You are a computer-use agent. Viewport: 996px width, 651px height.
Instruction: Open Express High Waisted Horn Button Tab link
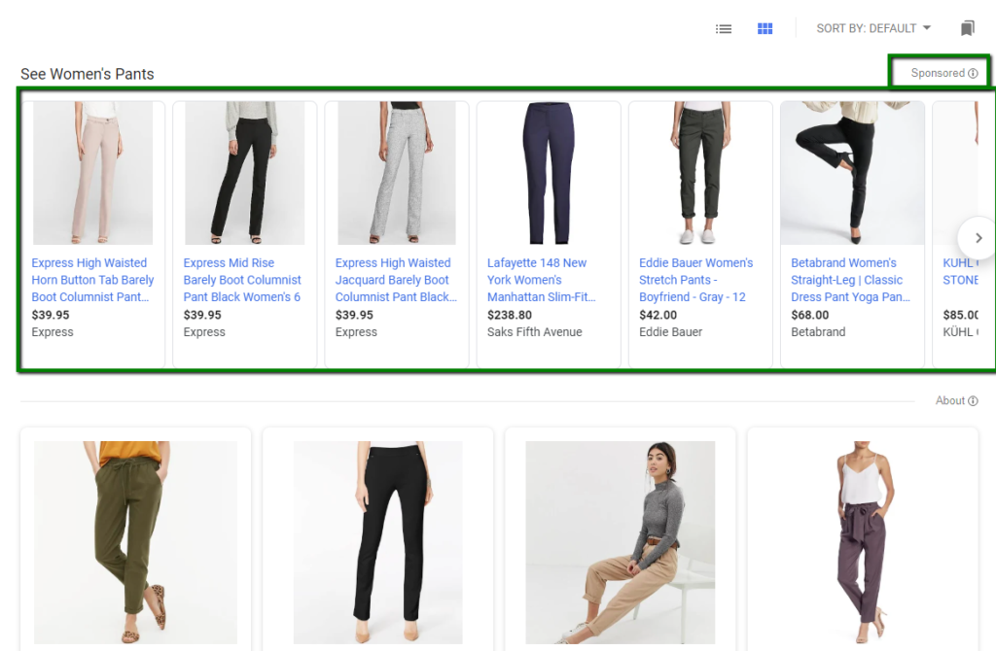point(92,280)
